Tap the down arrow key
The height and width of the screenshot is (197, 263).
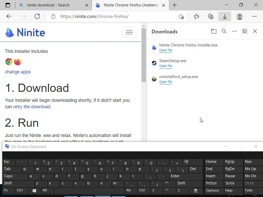pos(170,191)
